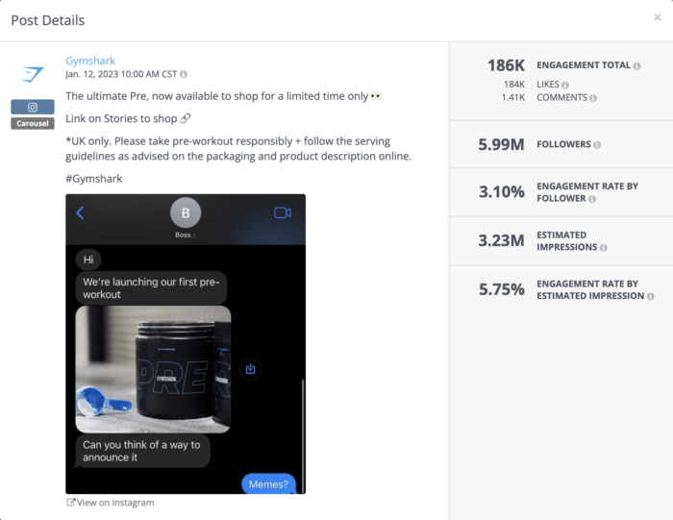This screenshot has height=520, width=673.
Task: Click the ESTIMATED IMPRESSIONS label
Action: pyautogui.click(x=567, y=241)
